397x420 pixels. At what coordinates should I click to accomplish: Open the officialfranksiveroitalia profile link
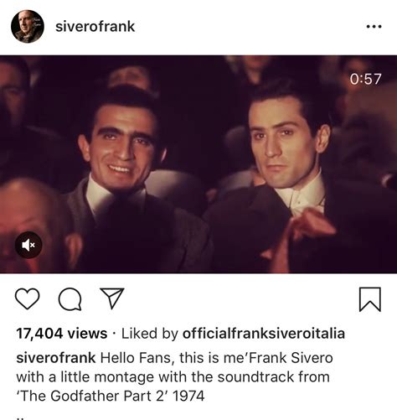pyautogui.click(x=264, y=334)
